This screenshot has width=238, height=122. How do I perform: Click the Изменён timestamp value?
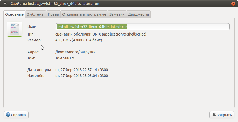[81, 76]
